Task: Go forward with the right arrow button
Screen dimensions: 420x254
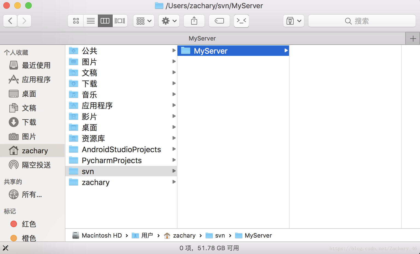Action: tap(24, 21)
